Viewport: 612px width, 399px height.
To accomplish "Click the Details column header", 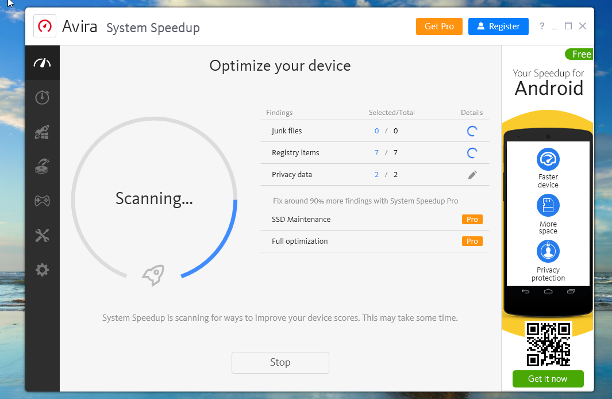I will pyautogui.click(x=471, y=113).
